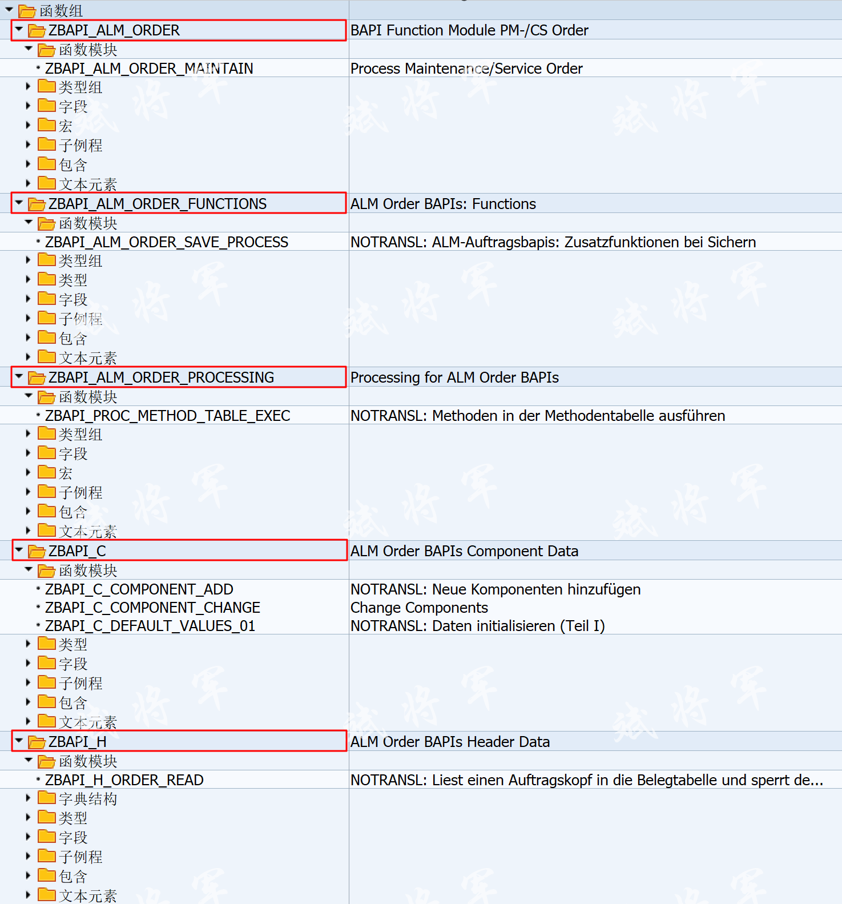Expand 子例程 under ZBAPI_C
The image size is (842, 904).
coord(28,682)
